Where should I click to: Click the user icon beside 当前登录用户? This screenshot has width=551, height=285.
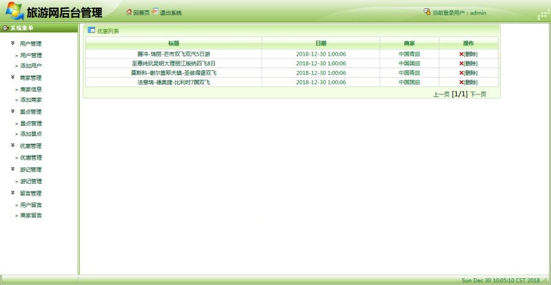[x=427, y=12]
